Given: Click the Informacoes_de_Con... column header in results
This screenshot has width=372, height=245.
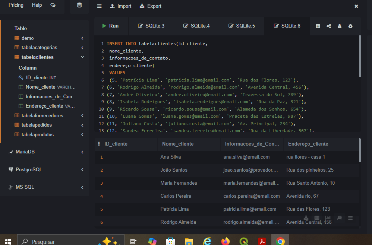Looking at the screenshot, I should [252, 144].
